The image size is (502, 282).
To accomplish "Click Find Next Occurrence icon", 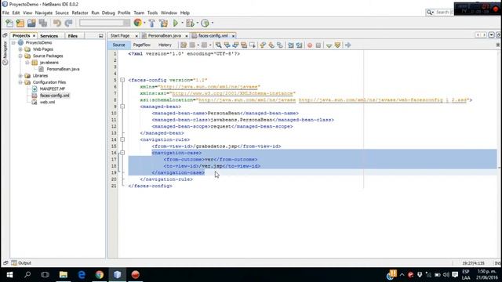I will (235, 45).
